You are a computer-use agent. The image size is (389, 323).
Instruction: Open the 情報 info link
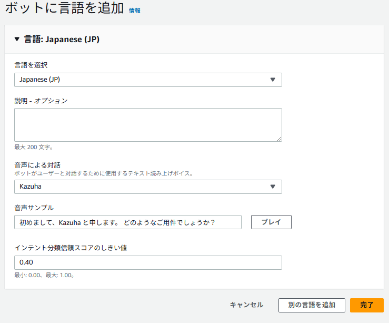[x=135, y=11]
